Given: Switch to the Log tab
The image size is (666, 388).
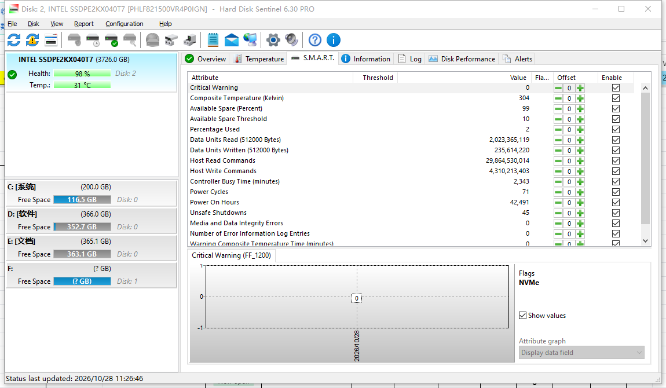Looking at the screenshot, I should click(x=410, y=59).
